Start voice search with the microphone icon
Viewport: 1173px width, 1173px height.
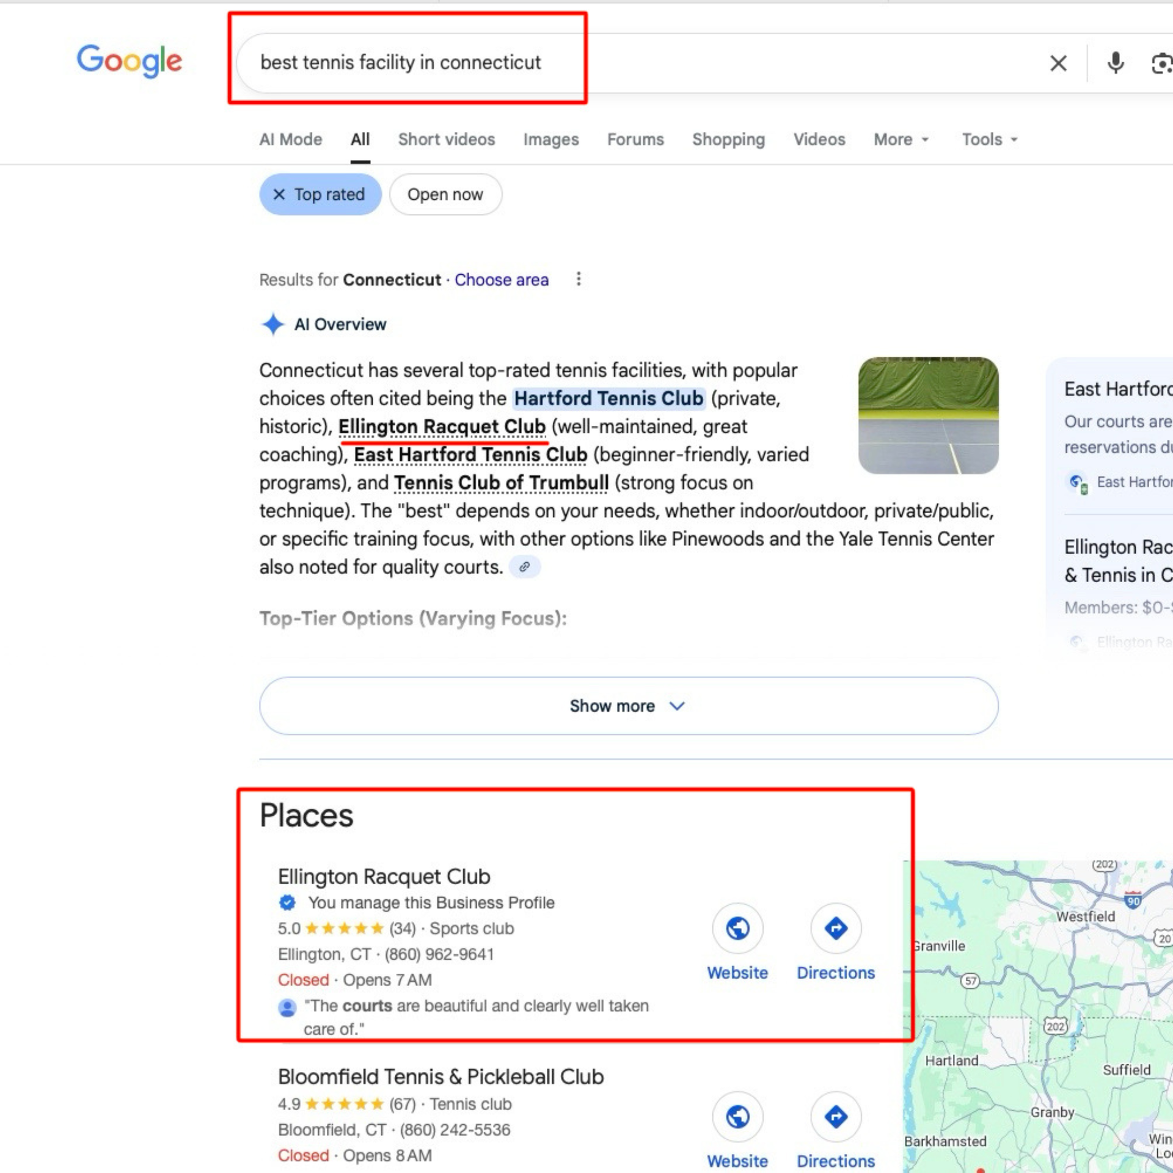click(x=1116, y=63)
